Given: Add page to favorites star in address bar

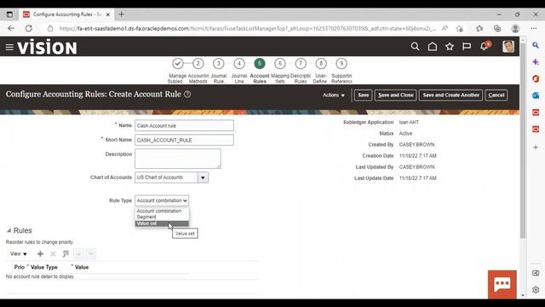Looking at the screenshot, I should click(x=460, y=28).
